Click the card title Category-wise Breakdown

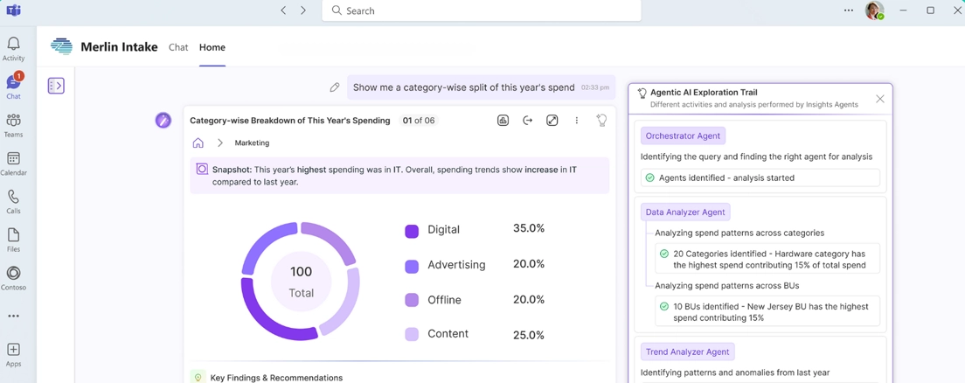[290, 121]
